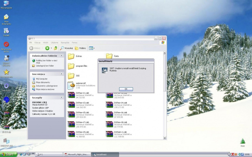252x157 pixels.
Task: Open the Ulubione menu
Action: [54, 43]
